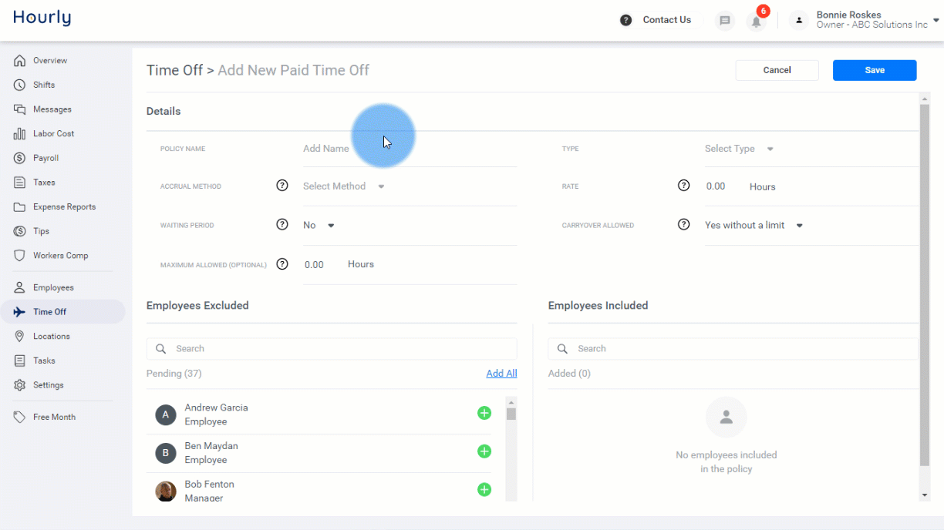
Task: Click the Add Name policy name field
Action: (410, 149)
